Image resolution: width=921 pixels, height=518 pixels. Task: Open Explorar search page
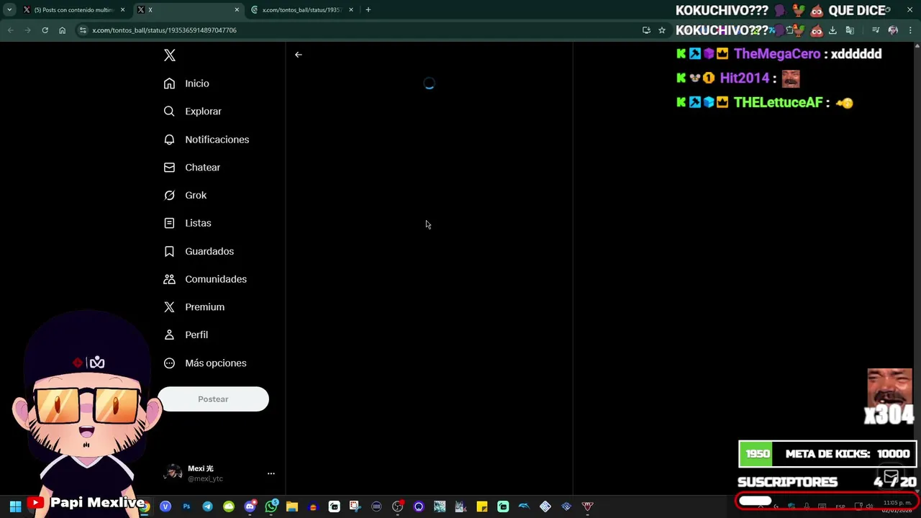tap(192, 112)
